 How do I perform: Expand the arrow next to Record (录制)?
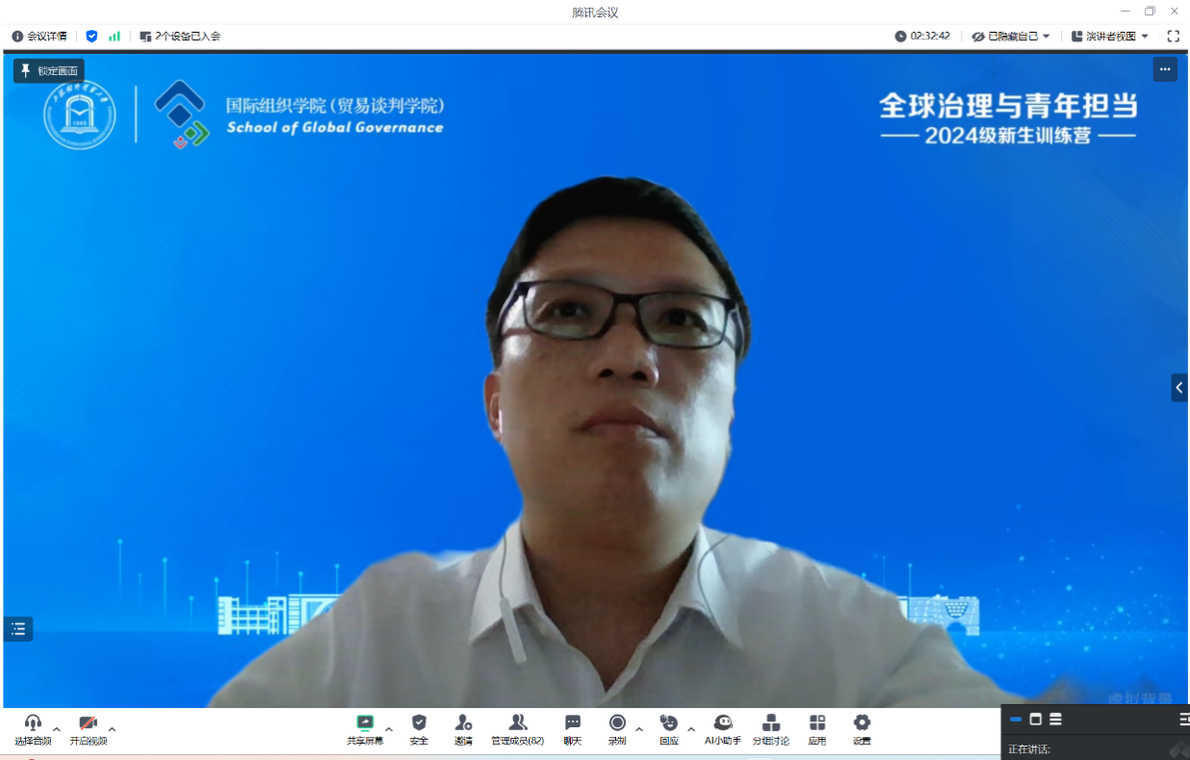pyautogui.click(x=639, y=729)
